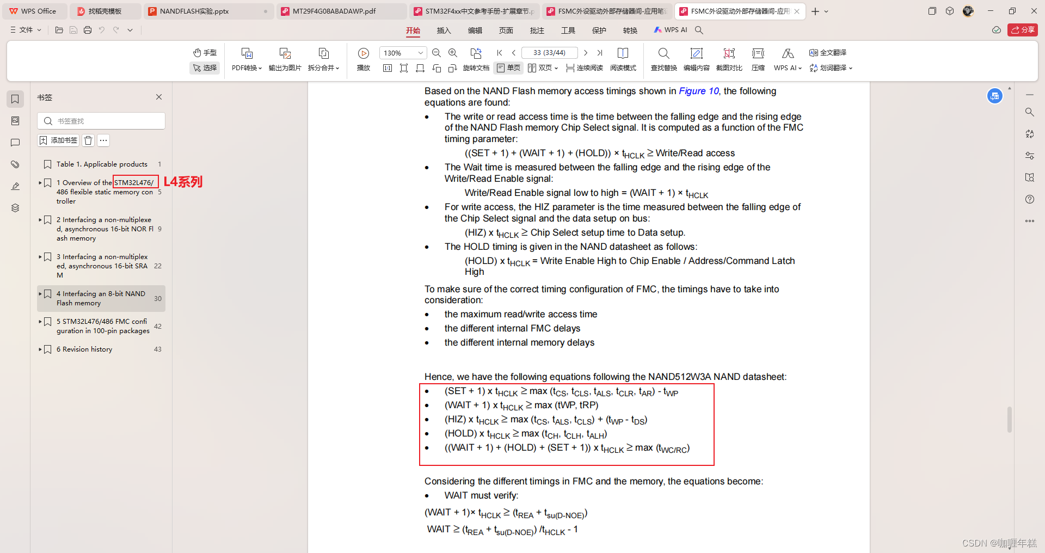Start slideshow playback
1045x553 pixels.
[x=364, y=60]
